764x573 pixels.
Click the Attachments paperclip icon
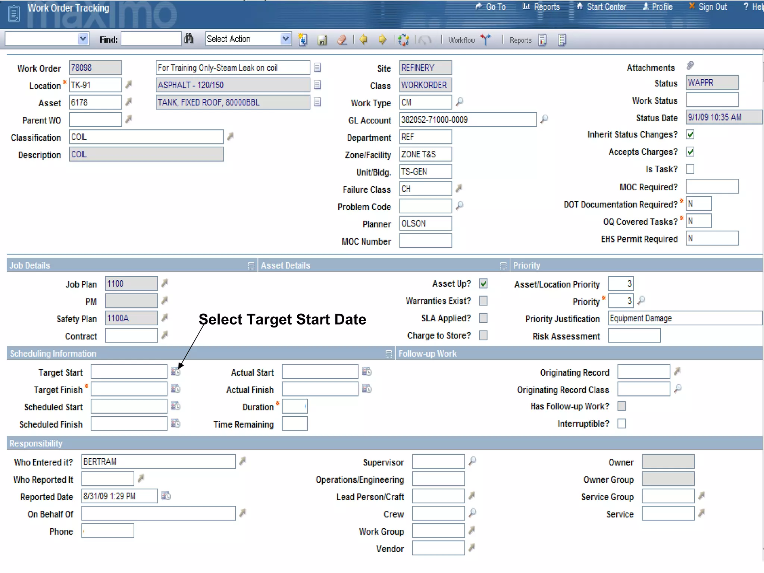click(690, 66)
